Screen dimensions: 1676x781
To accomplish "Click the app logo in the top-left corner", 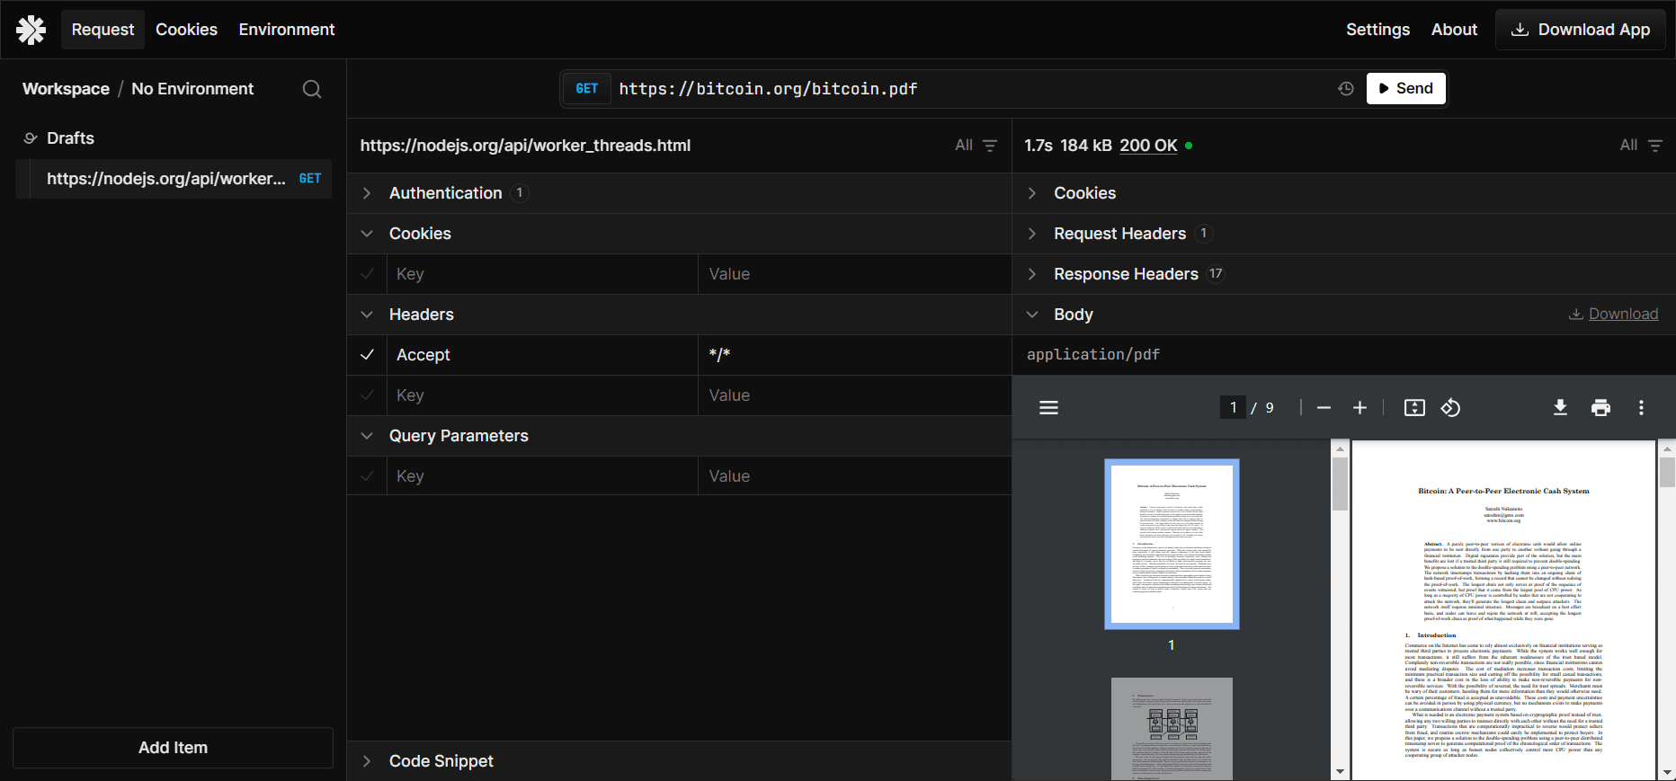I will (x=31, y=30).
